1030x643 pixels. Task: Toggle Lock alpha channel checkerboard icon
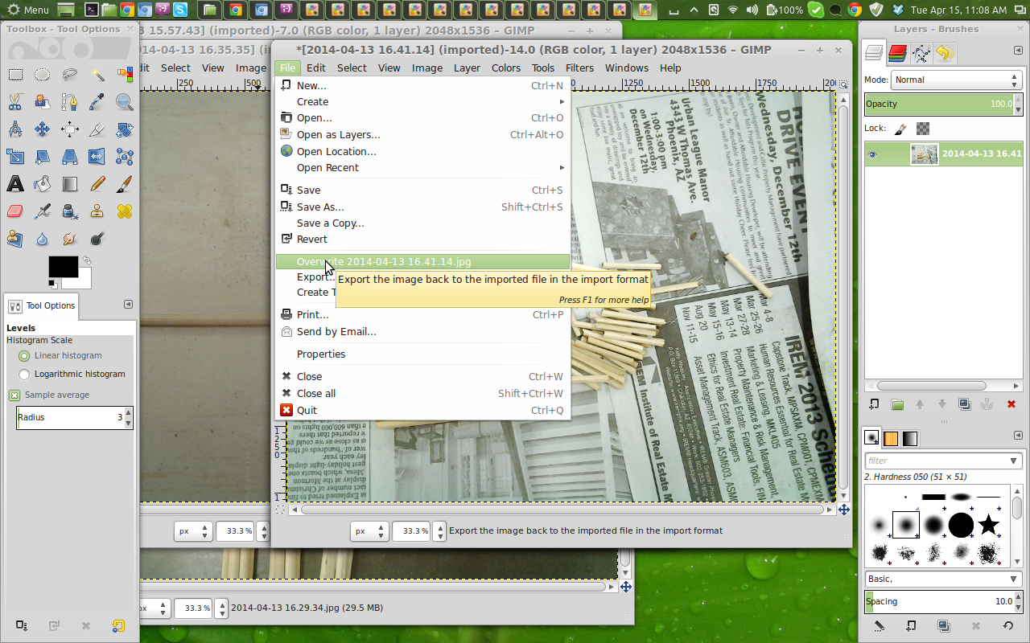(923, 129)
